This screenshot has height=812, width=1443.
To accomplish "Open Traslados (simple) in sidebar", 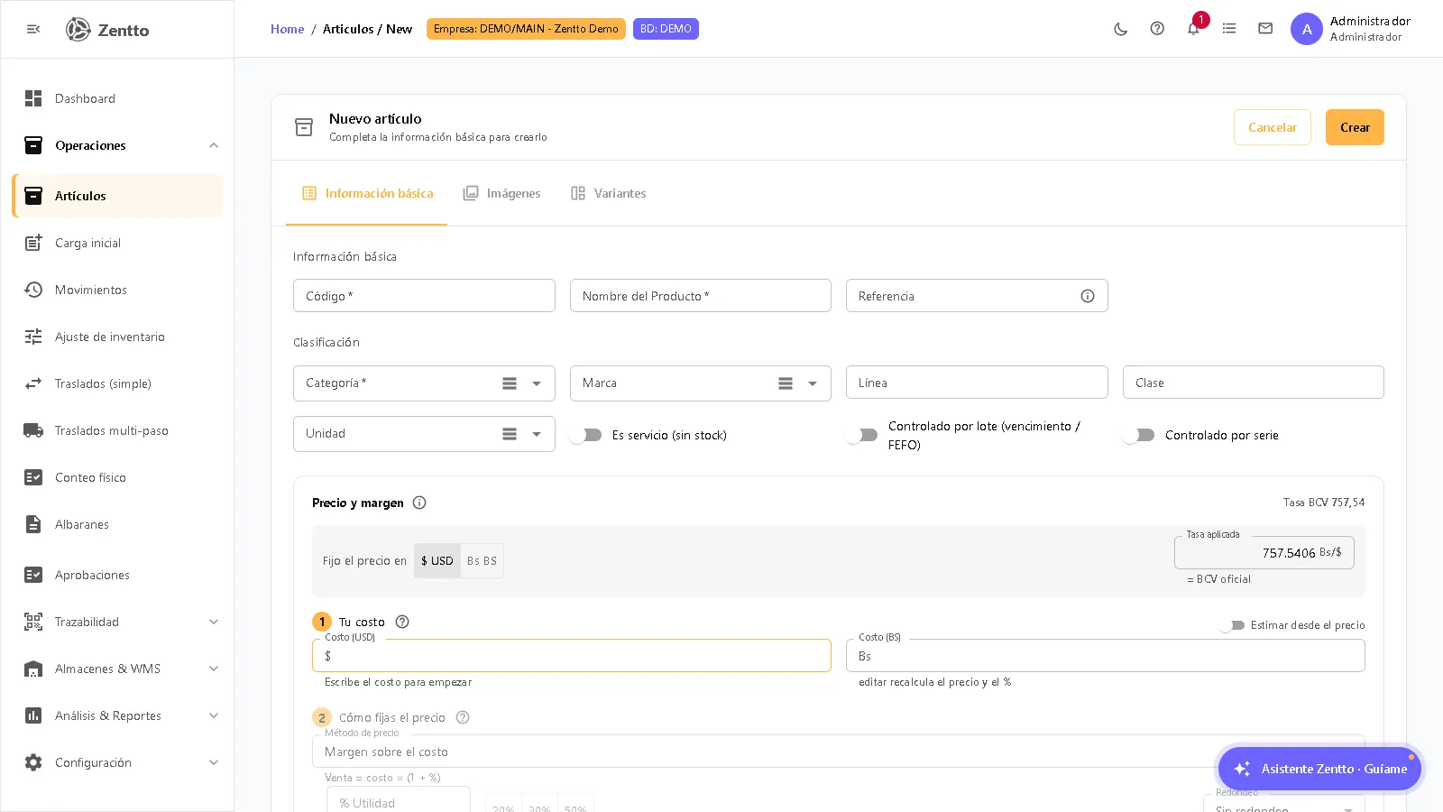I will [117, 383].
